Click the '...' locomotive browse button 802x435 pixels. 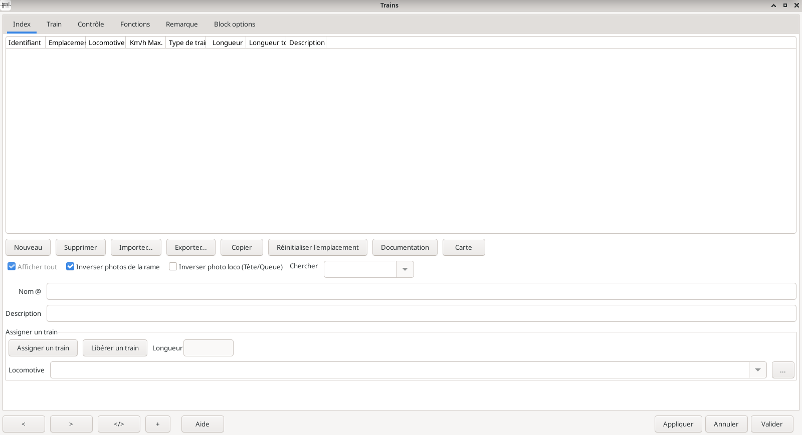[782, 370]
